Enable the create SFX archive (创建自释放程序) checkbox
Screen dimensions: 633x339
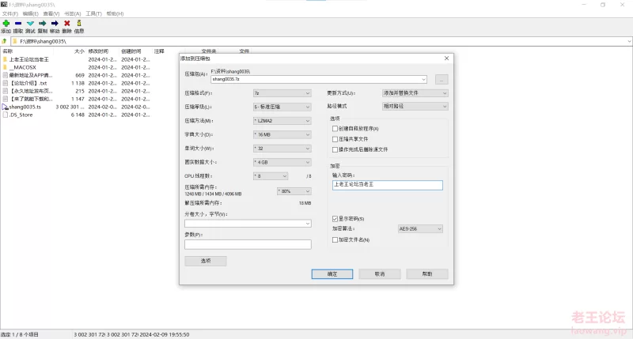[x=335, y=128]
